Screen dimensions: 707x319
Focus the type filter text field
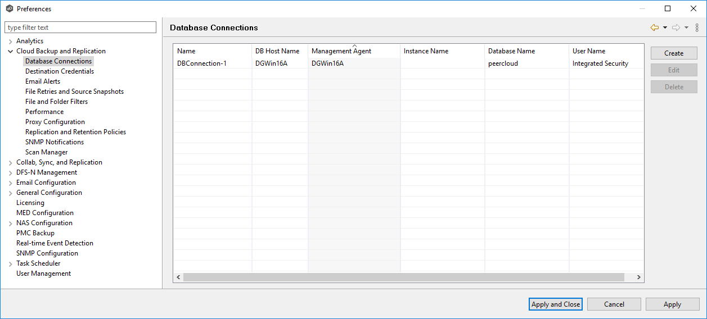(80, 28)
